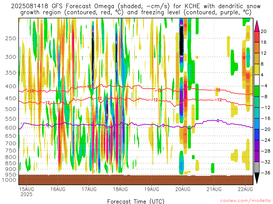Click the 800 pressure level label

pos(11,157)
